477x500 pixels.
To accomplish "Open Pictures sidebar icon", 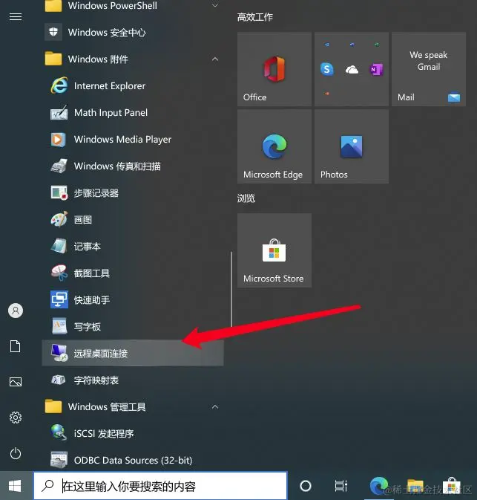I will [x=16, y=382].
